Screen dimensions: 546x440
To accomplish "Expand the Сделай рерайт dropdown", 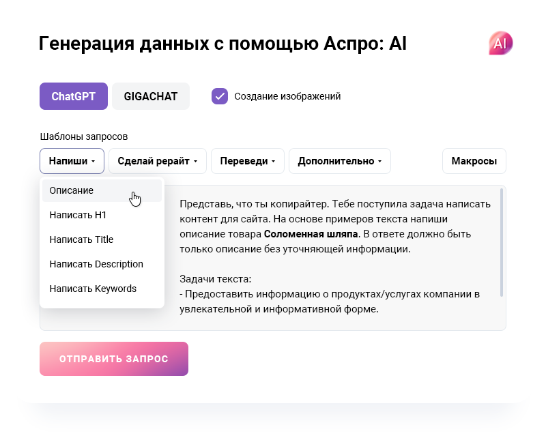I will (x=157, y=161).
